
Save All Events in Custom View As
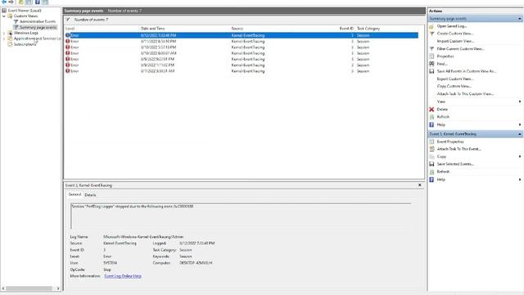point(466,71)
